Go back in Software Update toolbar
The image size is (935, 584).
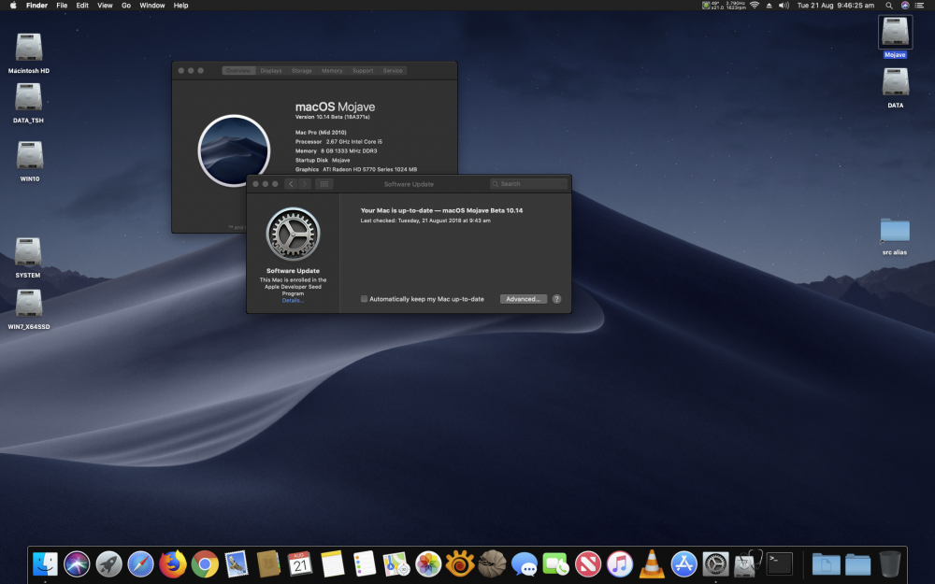[291, 184]
